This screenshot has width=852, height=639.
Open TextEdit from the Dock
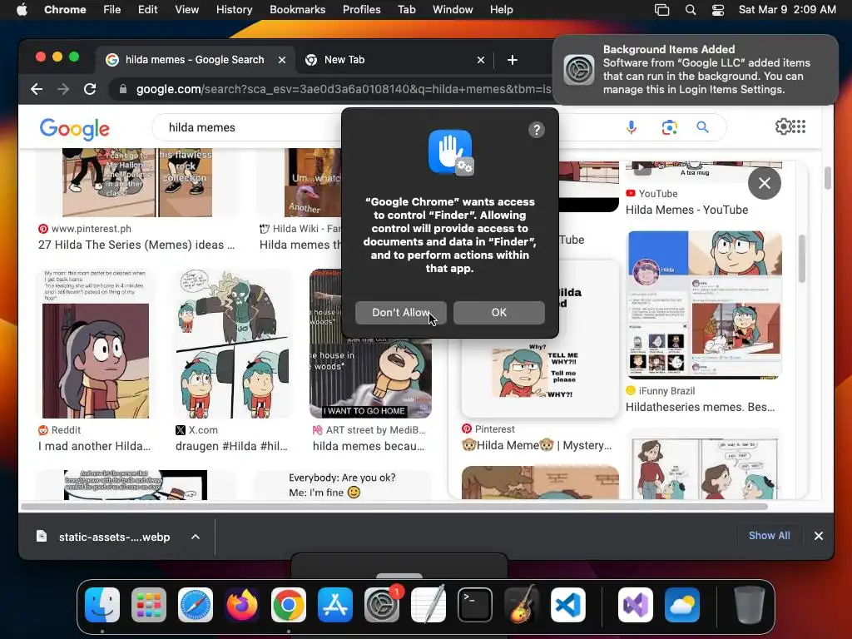click(428, 605)
